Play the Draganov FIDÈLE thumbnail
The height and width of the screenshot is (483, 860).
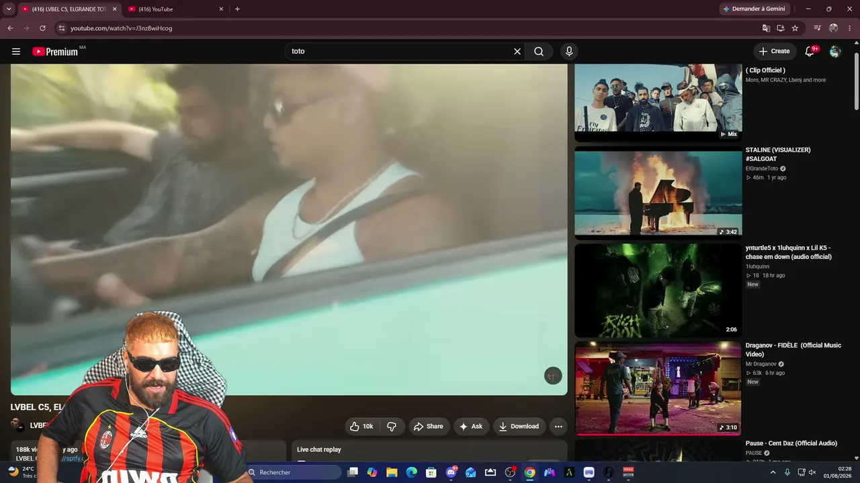(658, 388)
